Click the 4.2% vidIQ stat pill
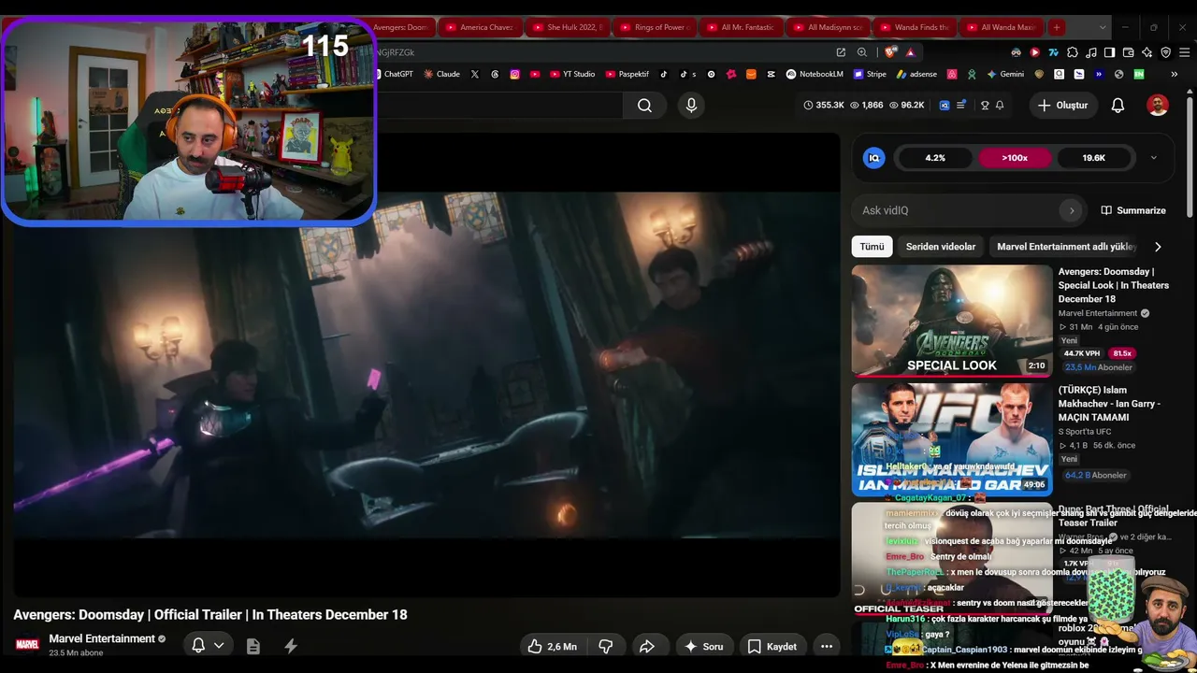Screen dimensions: 1197x673 click(935, 158)
